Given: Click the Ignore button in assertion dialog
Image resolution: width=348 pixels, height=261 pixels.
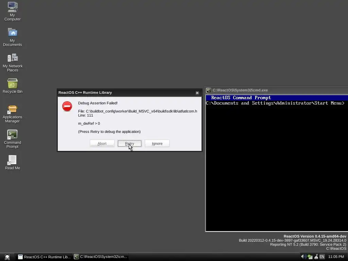Looking at the screenshot, I should coord(157,143).
